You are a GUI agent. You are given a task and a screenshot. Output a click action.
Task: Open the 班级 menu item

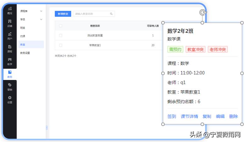[x=23, y=28]
